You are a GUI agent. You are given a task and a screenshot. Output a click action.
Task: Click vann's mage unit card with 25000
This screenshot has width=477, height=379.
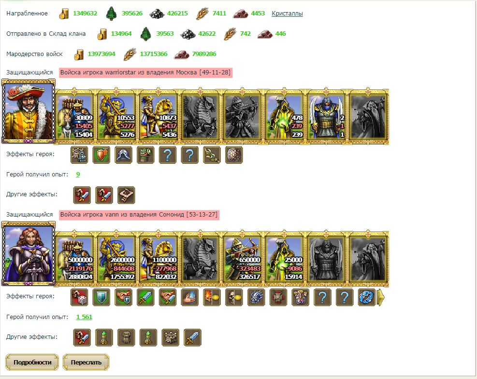284,259
